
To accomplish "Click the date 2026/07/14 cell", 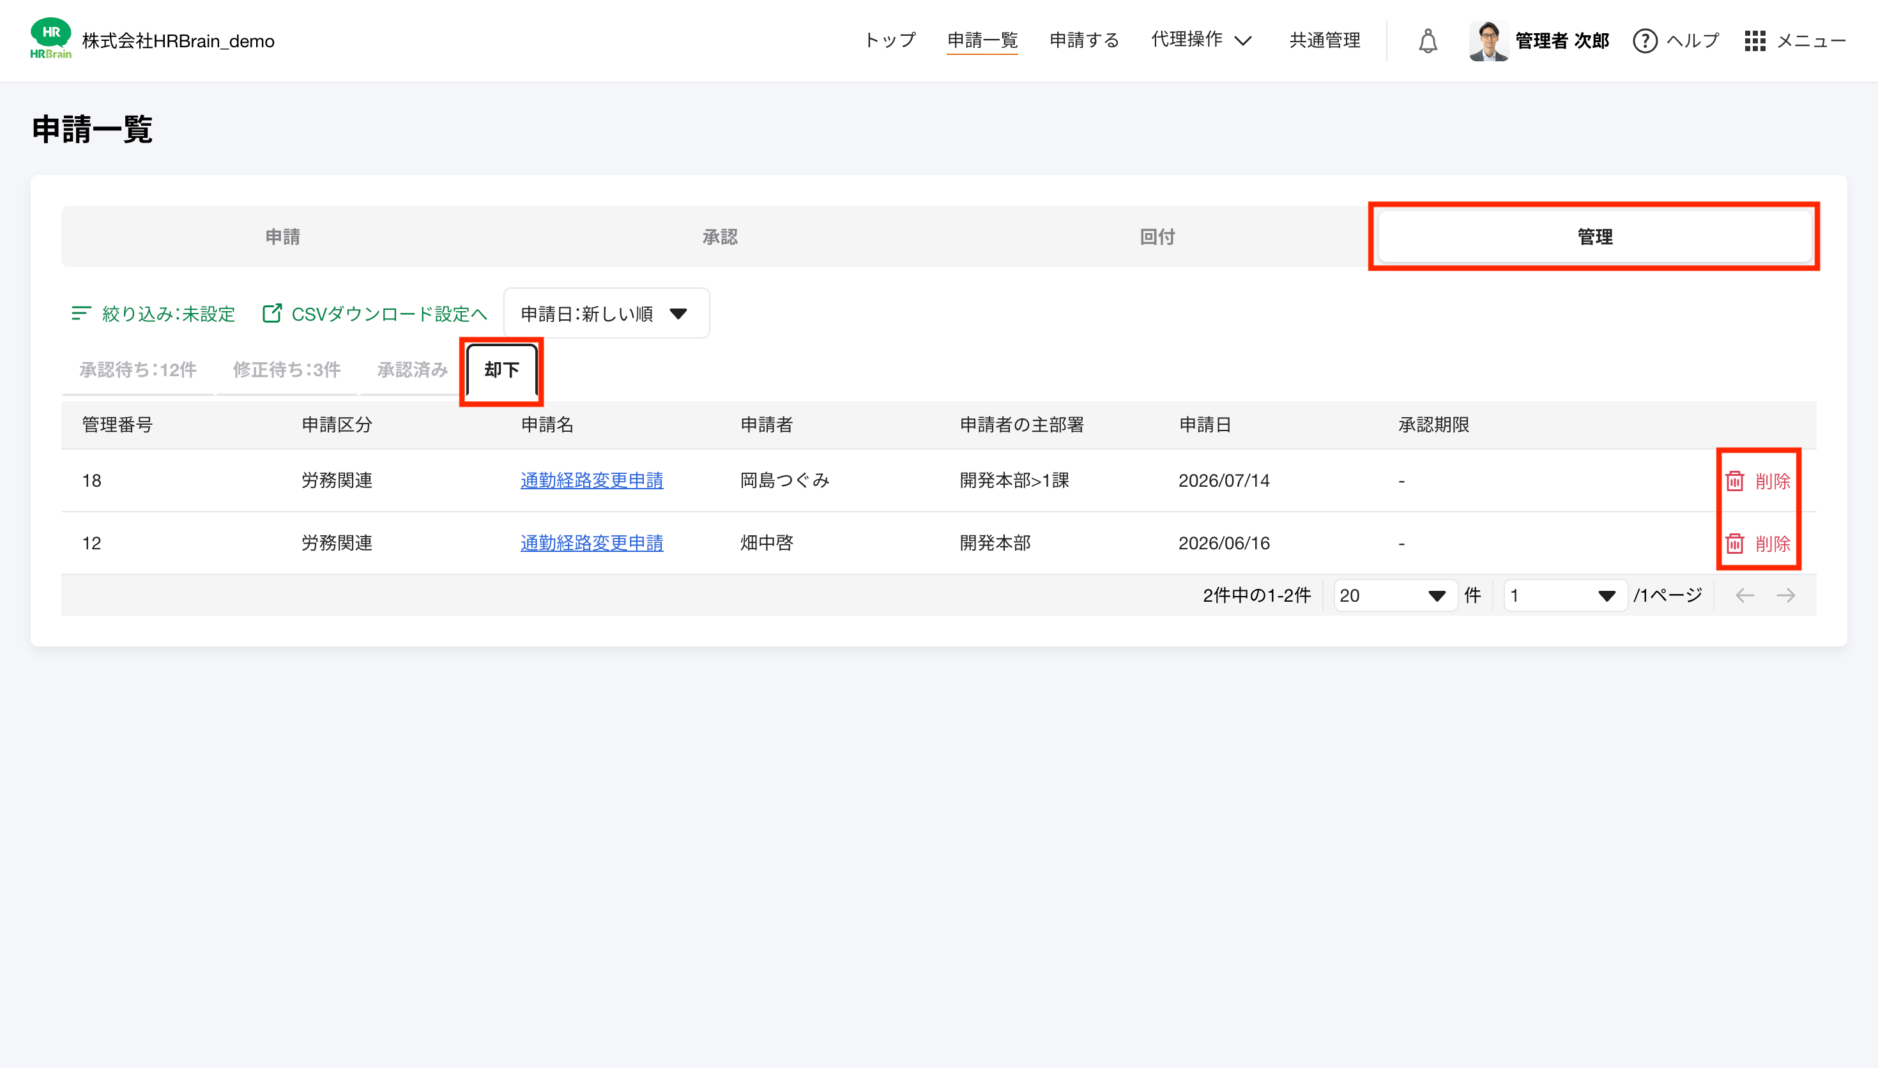I will 1223,480.
